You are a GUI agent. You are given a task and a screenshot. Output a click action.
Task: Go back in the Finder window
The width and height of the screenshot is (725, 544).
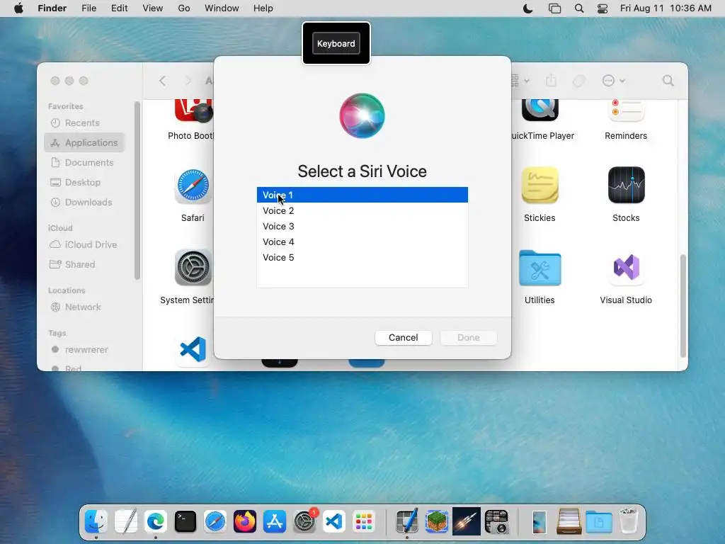[162, 81]
